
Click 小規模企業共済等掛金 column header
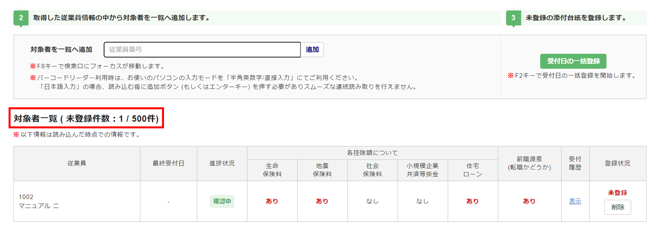[423, 170]
